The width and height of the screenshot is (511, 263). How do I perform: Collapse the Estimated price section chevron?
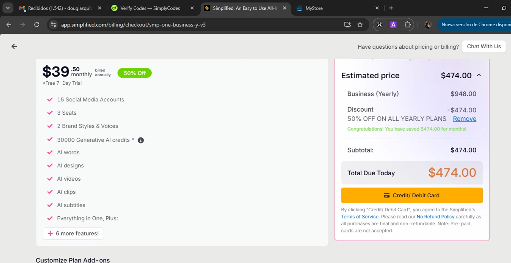coord(479,75)
